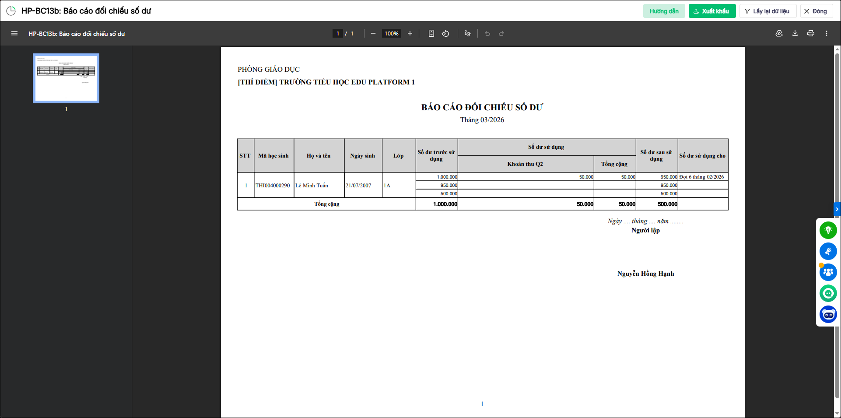Select page 1 thumbnail
Screen dimensions: 841x418
pyautogui.click(x=66, y=78)
